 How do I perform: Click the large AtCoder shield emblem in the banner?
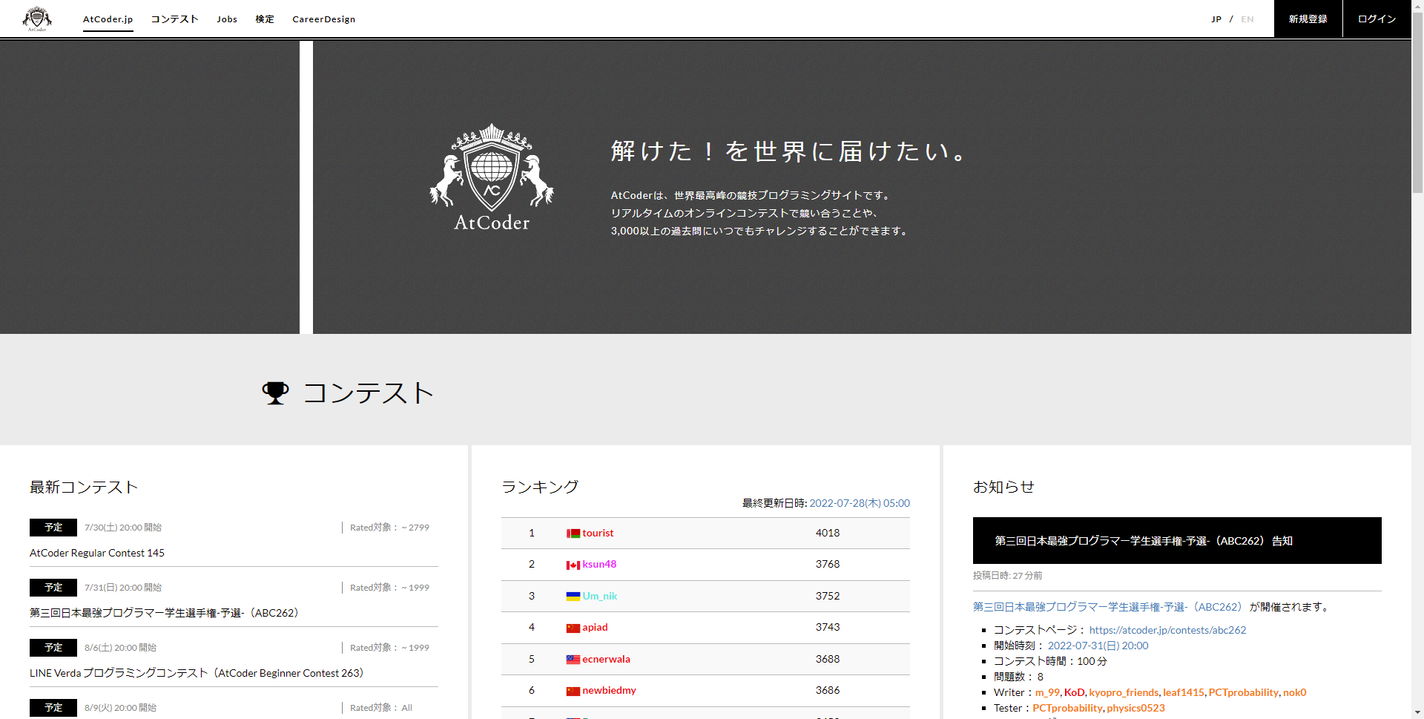(x=492, y=169)
